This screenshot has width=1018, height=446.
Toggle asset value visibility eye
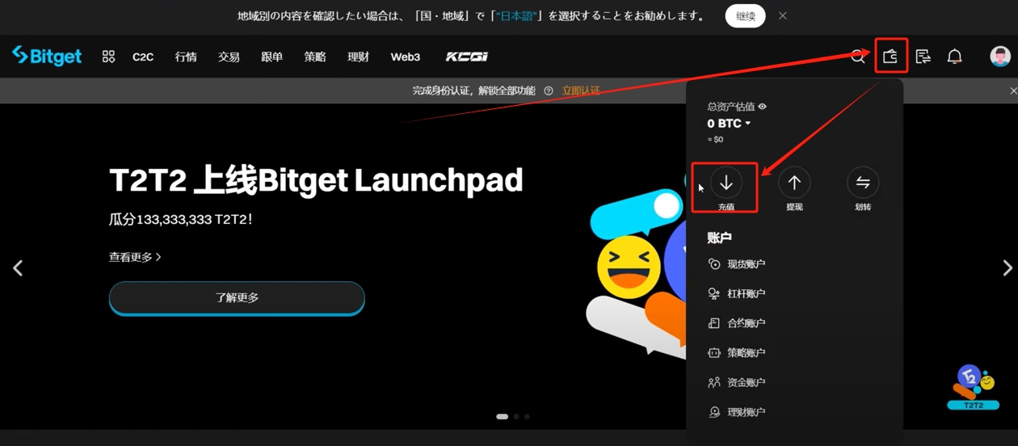tap(762, 107)
